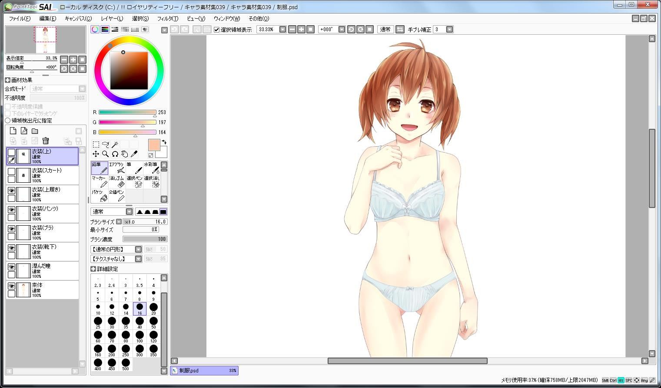Image resolution: width=661 pixels, height=388 pixels.
Task: Hide the 衣装(パンツ) layer eye
Action: pos(12,210)
